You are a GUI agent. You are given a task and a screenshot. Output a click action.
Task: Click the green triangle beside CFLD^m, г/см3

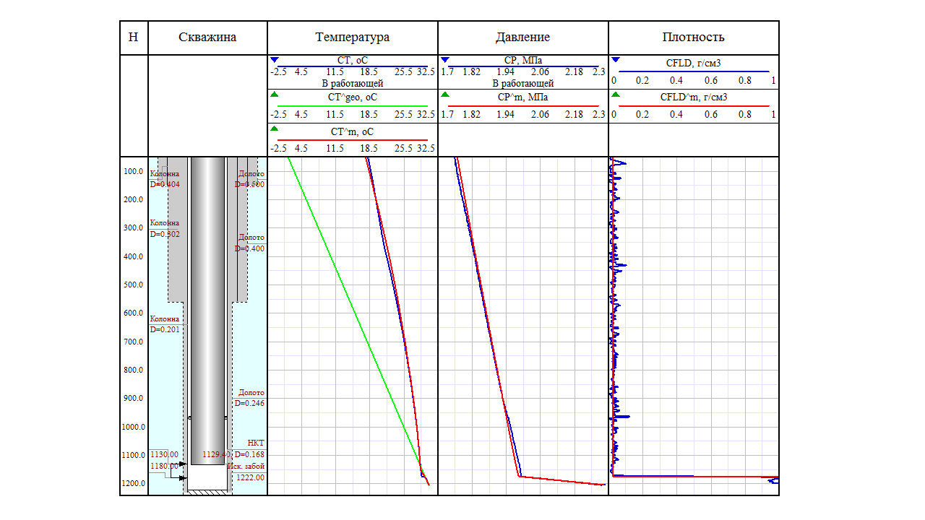(616, 95)
